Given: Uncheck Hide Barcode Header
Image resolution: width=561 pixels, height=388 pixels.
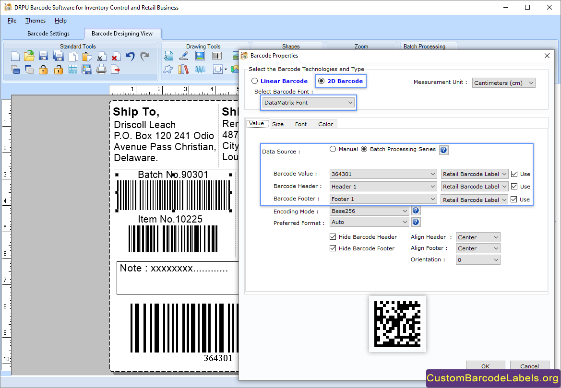Looking at the screenshot, I should pos(333,237).
